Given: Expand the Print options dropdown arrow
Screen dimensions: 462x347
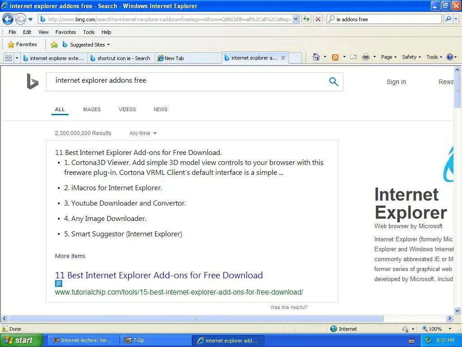Looking at the screenshot, I should [x=374, y=57].
